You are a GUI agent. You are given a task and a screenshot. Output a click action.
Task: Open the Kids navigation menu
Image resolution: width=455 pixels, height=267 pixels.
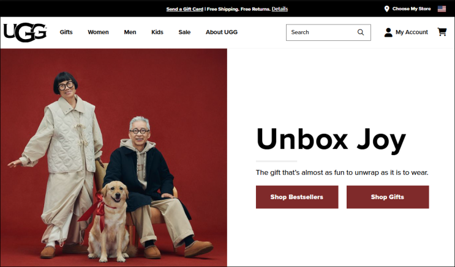(157, 32)
